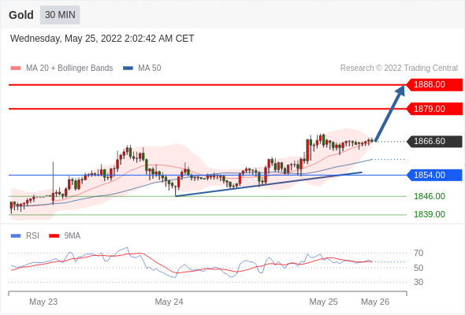Image resolution: width=465 pixels, height=315 pixels.
Task: Click the MA 20 + Bollinger Bands label
Action: click(x=69, y=69)
